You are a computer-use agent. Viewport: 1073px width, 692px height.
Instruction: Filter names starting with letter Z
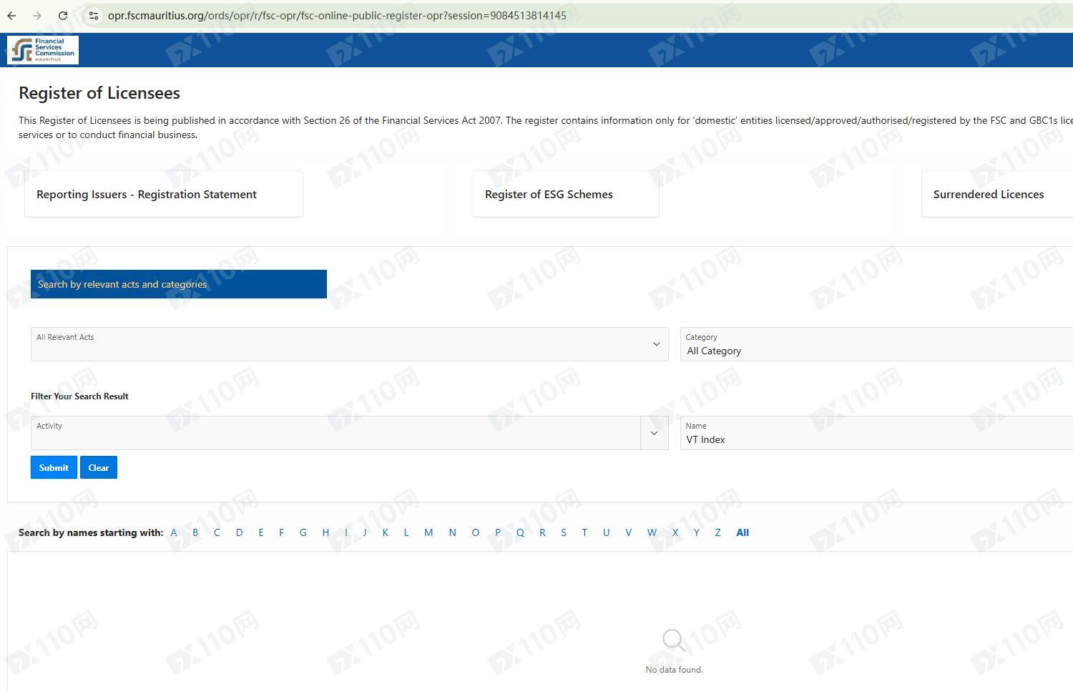point(717,532)
